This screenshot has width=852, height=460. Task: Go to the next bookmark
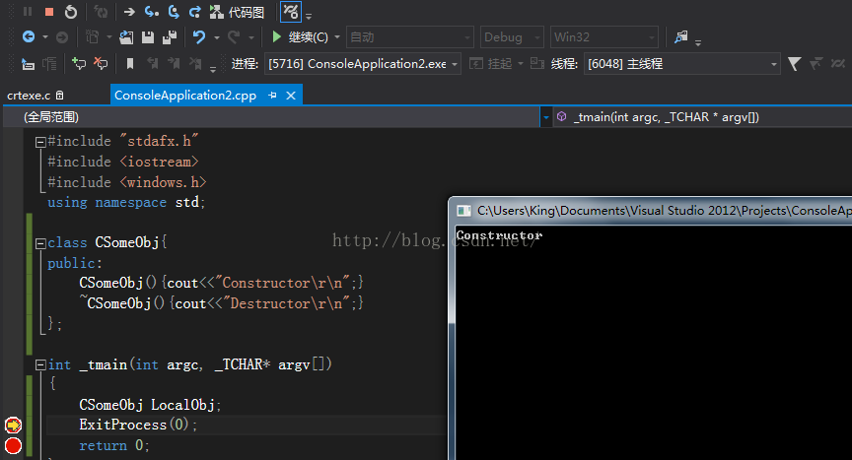[x=174, y=64]
